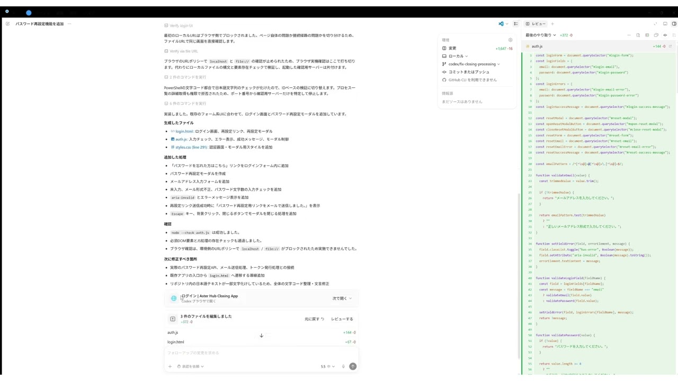Click 元に戻す to undo changes
Image resolution: width=678 pixels, height=381 pixels.
tap(314, 319)
